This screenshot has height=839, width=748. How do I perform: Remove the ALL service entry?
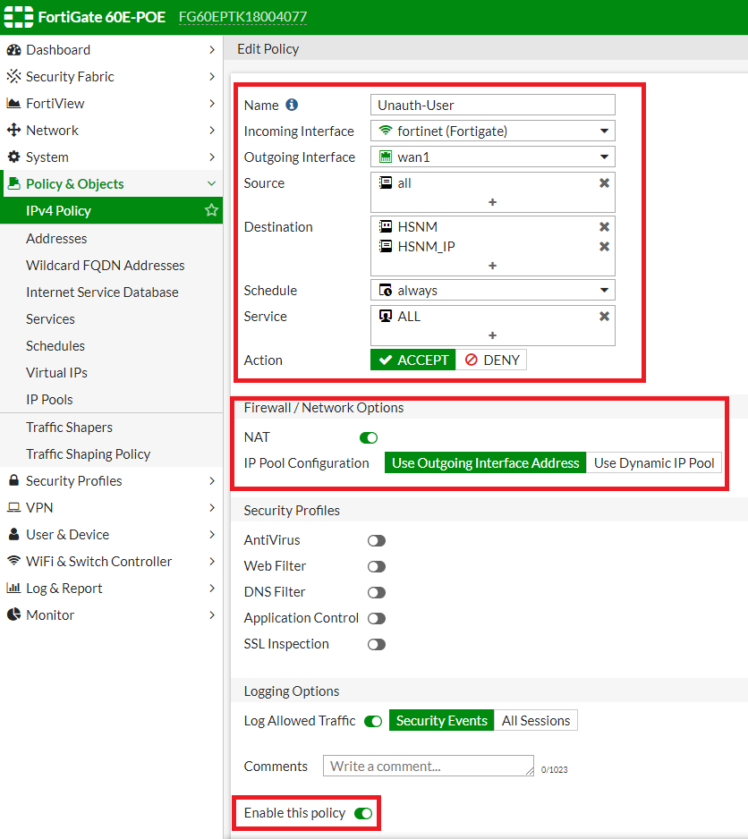(x=604, y=317)
